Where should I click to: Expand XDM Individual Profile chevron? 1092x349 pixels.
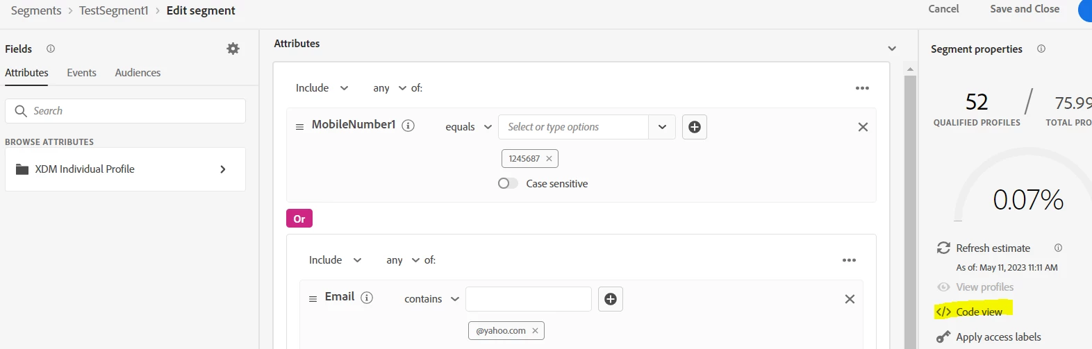(x=223, y=169)
